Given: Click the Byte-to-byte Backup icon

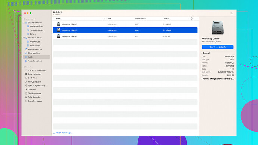Looking at the screenshot, I should (x=26, y=86).
